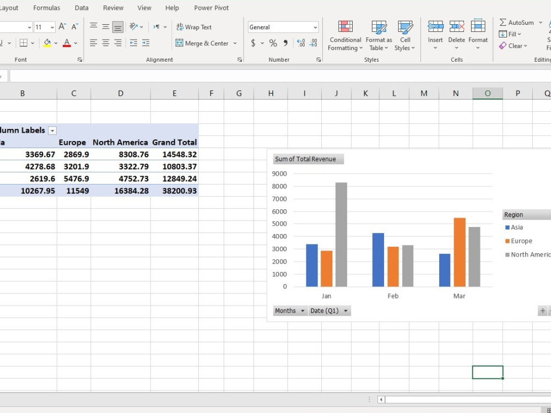Viewport: 551px width, 413px height.
Task: Apply the accounting dollar format
Action: tap(253, 43)
